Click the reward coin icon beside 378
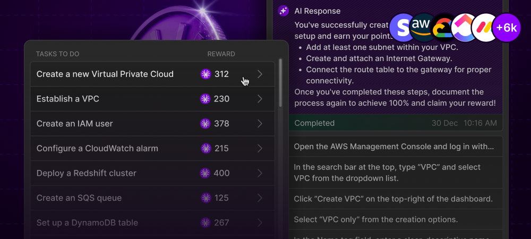Viewport: 531px width, 239px height. coord(205,124)
